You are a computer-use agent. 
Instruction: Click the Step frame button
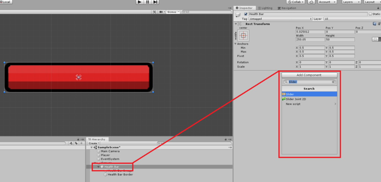pos(155,2)
